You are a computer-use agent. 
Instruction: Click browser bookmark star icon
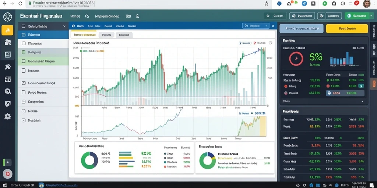(x=266, y=4)
